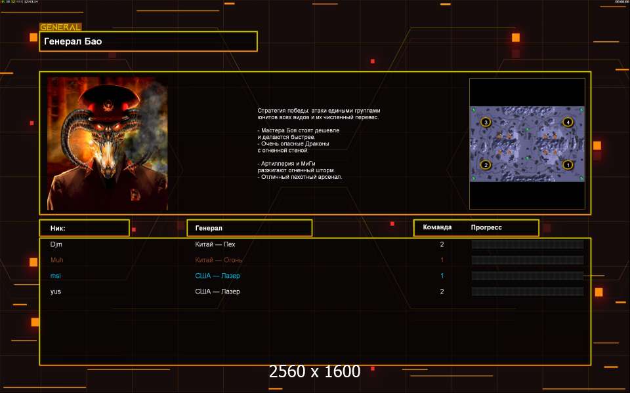Click the Ник: column header
The height and width of the screenshot is (393, 630).
[84, 228]
